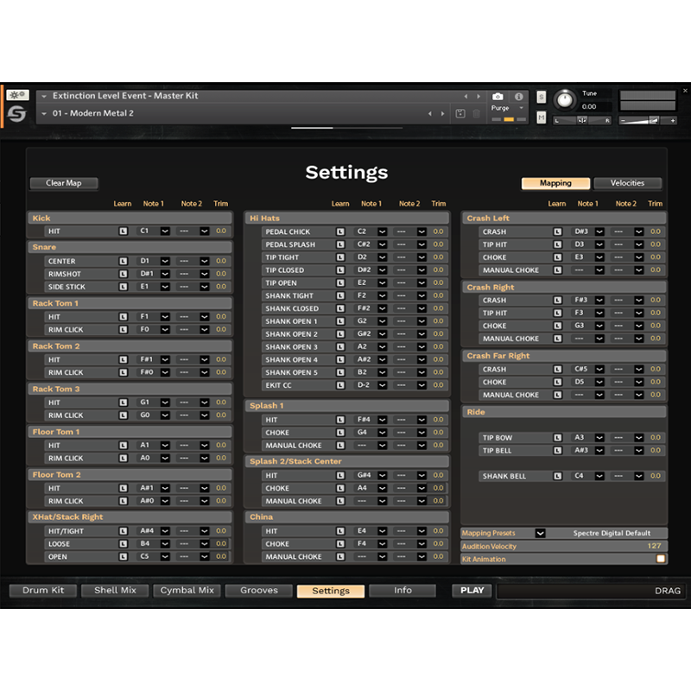Go to next instrument arrow
Screen dimensions: 691x691
(479, 96)
